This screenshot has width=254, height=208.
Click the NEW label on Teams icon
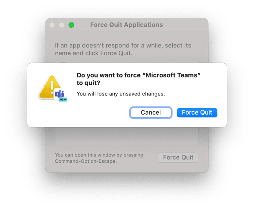point(63,99)
